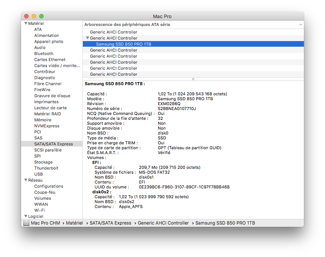Click the EFI volume UUID value
This screenshot has width=325, height=257.
pyautogui.click(x=184, y=187)
